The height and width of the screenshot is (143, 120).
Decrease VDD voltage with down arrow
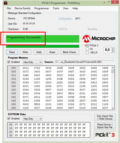coord(113,51)
